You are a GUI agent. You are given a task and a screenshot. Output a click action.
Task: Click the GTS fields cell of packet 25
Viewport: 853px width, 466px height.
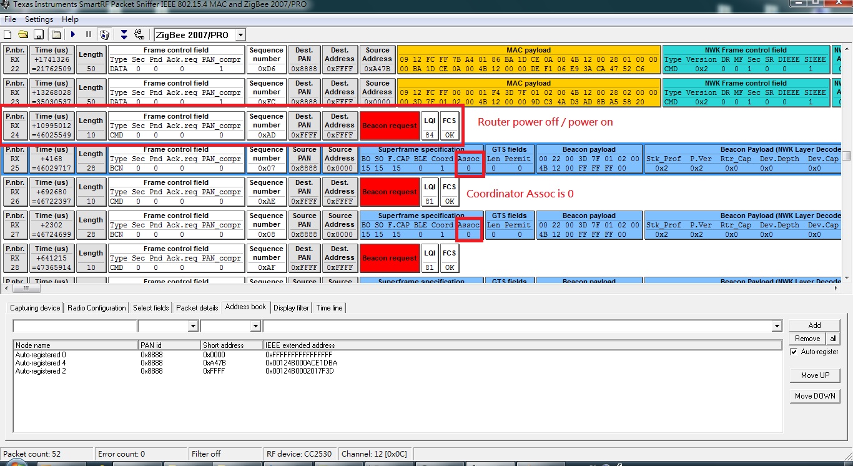[x=510, y=159]
